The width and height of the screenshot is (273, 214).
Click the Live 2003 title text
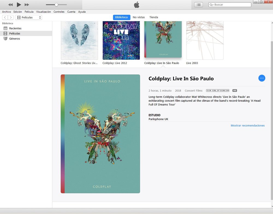tap(192, 63)
